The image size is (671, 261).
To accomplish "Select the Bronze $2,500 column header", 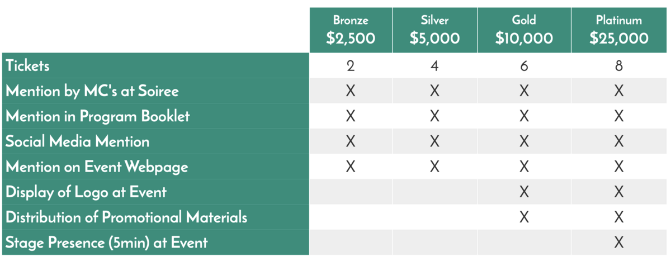I will point(351,30).
